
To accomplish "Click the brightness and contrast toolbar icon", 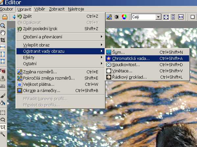I will pos(117,17).
